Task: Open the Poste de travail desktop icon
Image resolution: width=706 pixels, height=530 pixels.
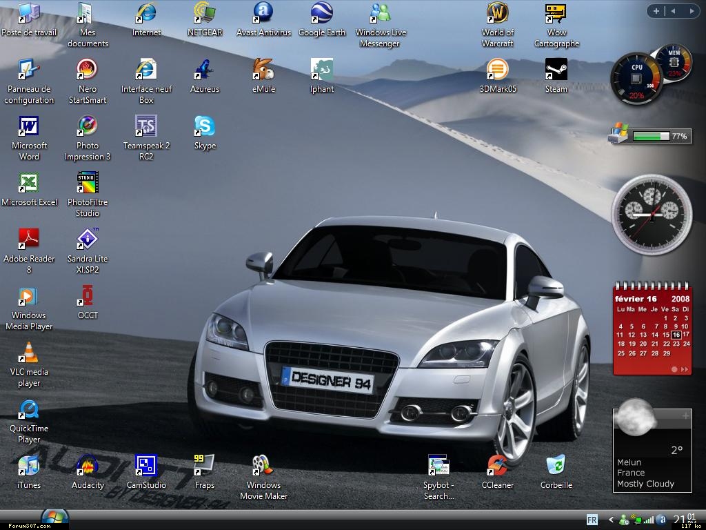Action: [x=29, y=14]
